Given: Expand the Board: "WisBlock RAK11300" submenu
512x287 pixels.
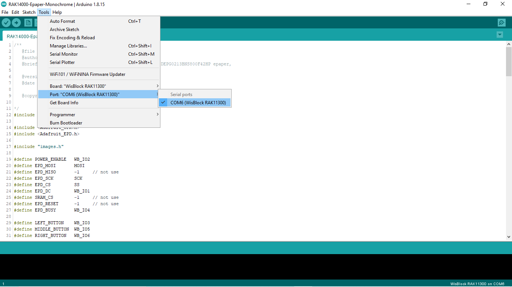Looking at the screenshot, I should pos(99,86).
